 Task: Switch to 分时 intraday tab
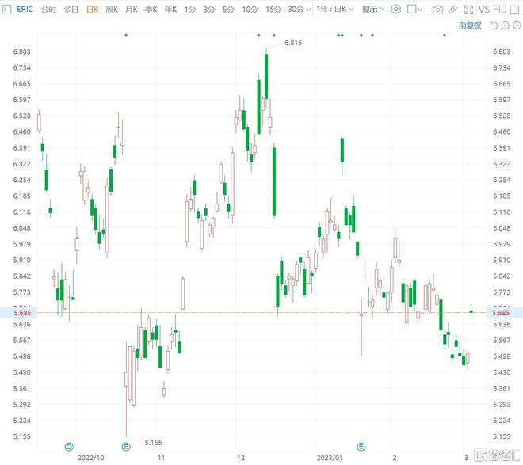point(48,10)
